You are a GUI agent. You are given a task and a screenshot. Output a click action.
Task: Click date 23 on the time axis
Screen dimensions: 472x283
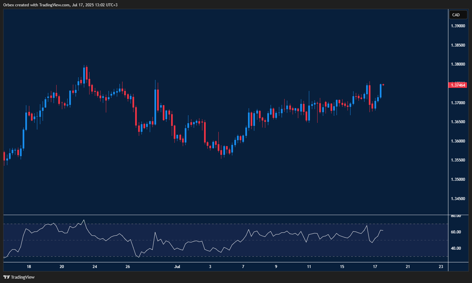pyautogui.click(x=441, y=267)
